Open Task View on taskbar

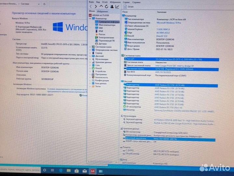click(x=52, y=170)
